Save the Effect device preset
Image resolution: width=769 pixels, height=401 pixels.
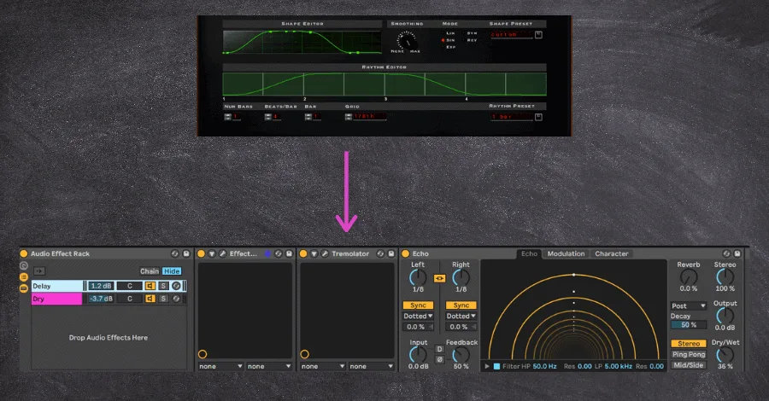point(290,253)
